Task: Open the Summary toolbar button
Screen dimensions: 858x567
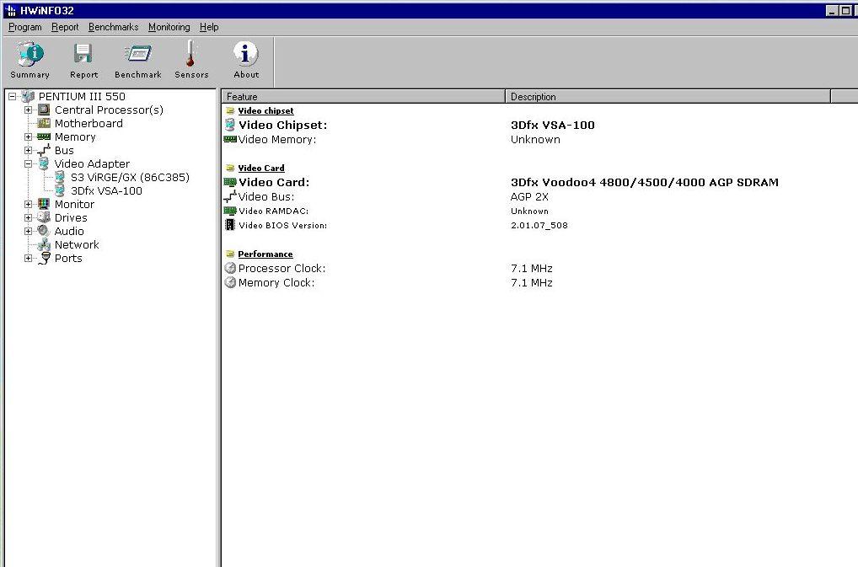Action: point(29,60)
